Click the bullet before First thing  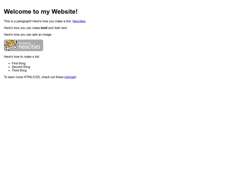pyautogui.click(x=9, y=64)
